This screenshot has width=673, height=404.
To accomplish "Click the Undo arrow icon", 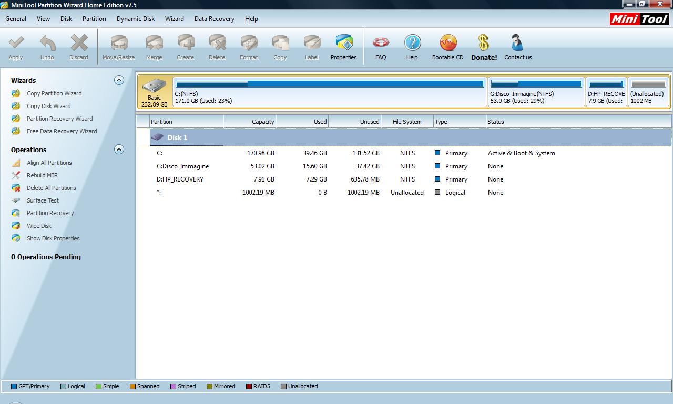I will (47, 42).
